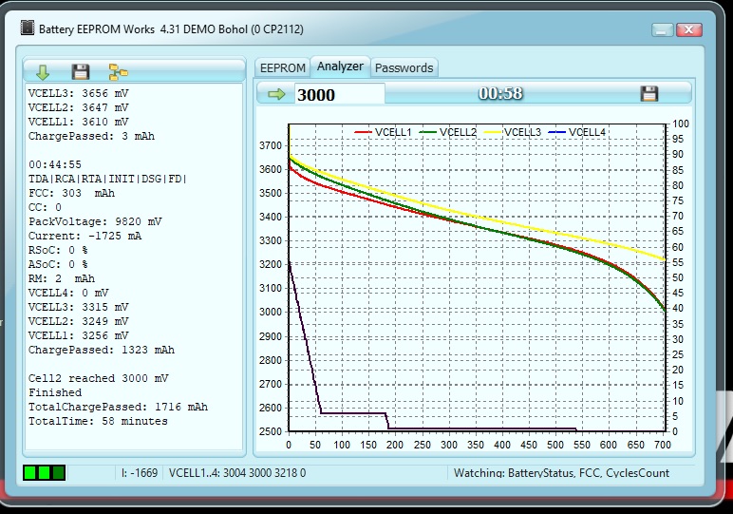Image resolution: width=733 pixels, height=514 pixels.
Task: Click the 'TDA|RCA|RTA|INIT|DSG|FD|' status flags line
Action: 107,180
